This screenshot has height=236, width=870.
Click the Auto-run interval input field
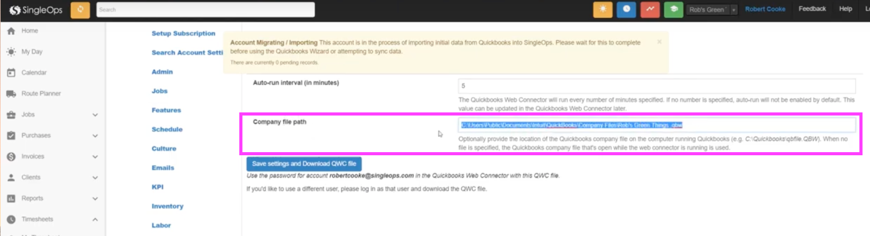click(657, 86)
